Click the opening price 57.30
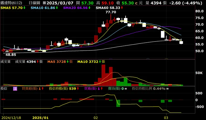Image resolution: width=206 pixels, height=120 pixels. coord(87,3)
